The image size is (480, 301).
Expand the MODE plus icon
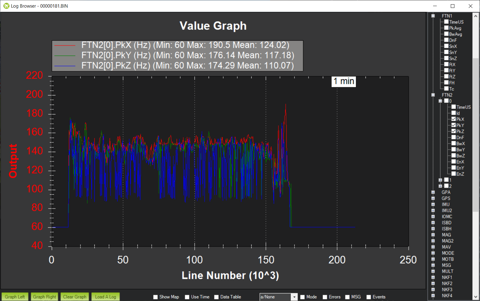[433, 253]
